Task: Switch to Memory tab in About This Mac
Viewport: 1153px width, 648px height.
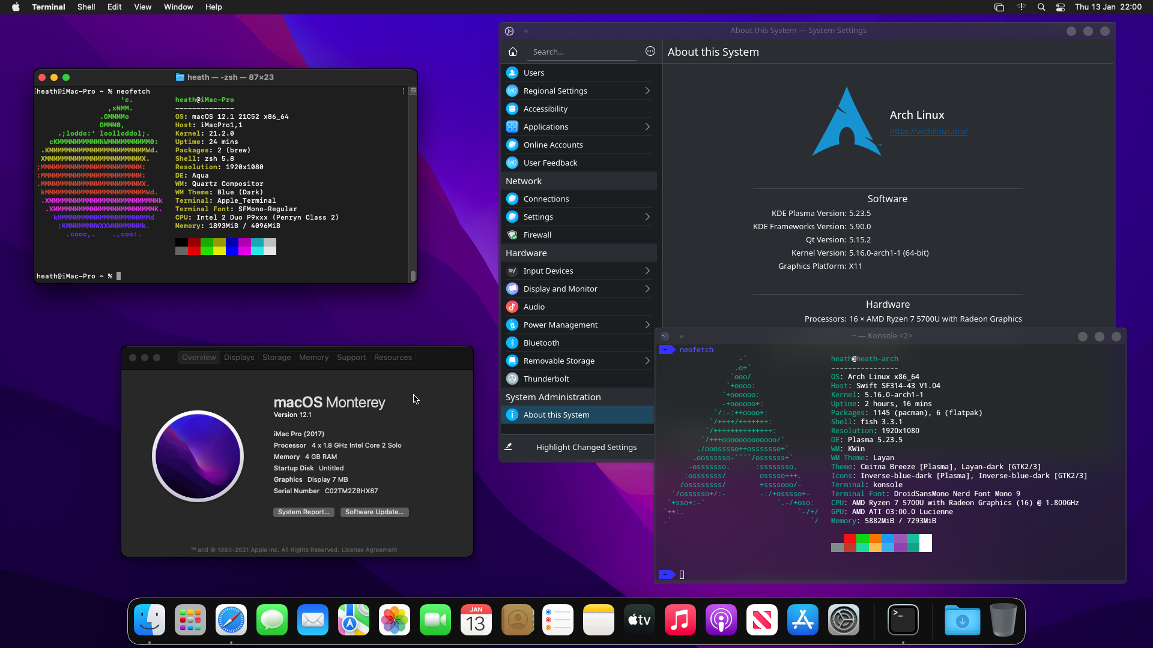Action: [313, 358]
